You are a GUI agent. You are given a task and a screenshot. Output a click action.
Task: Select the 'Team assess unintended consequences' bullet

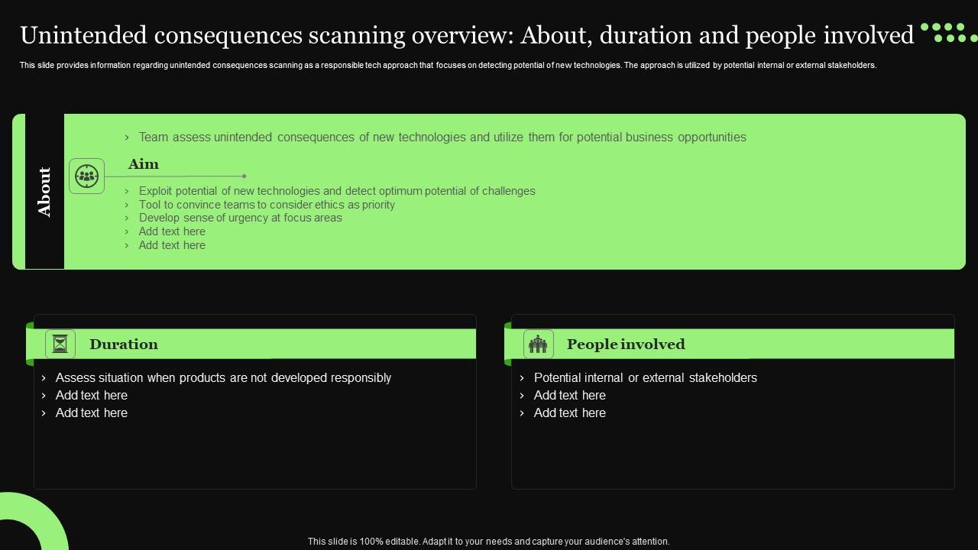pos(442,137)
